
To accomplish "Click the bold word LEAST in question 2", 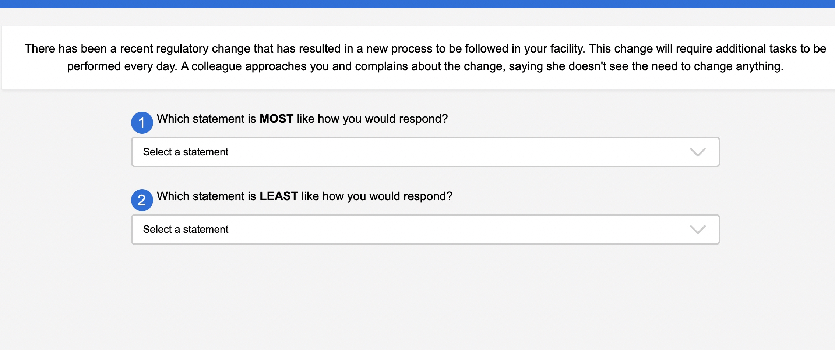I will pos(278,196).
